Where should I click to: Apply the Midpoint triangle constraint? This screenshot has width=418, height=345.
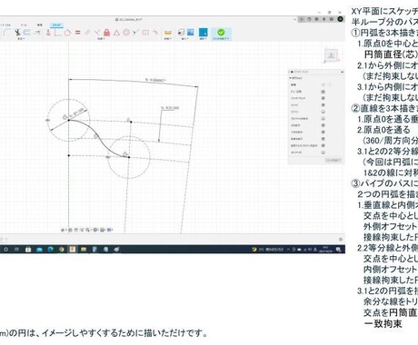click(x=116, y=33)
